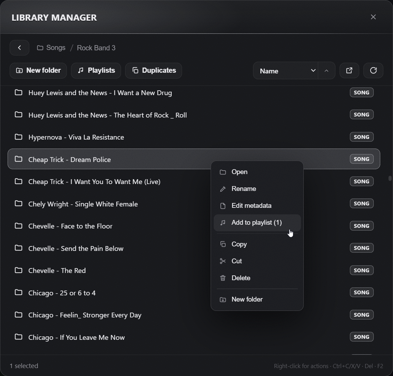Choose New folder in context menu
Screen dimensions: 393x376
[x=257, y=299]
